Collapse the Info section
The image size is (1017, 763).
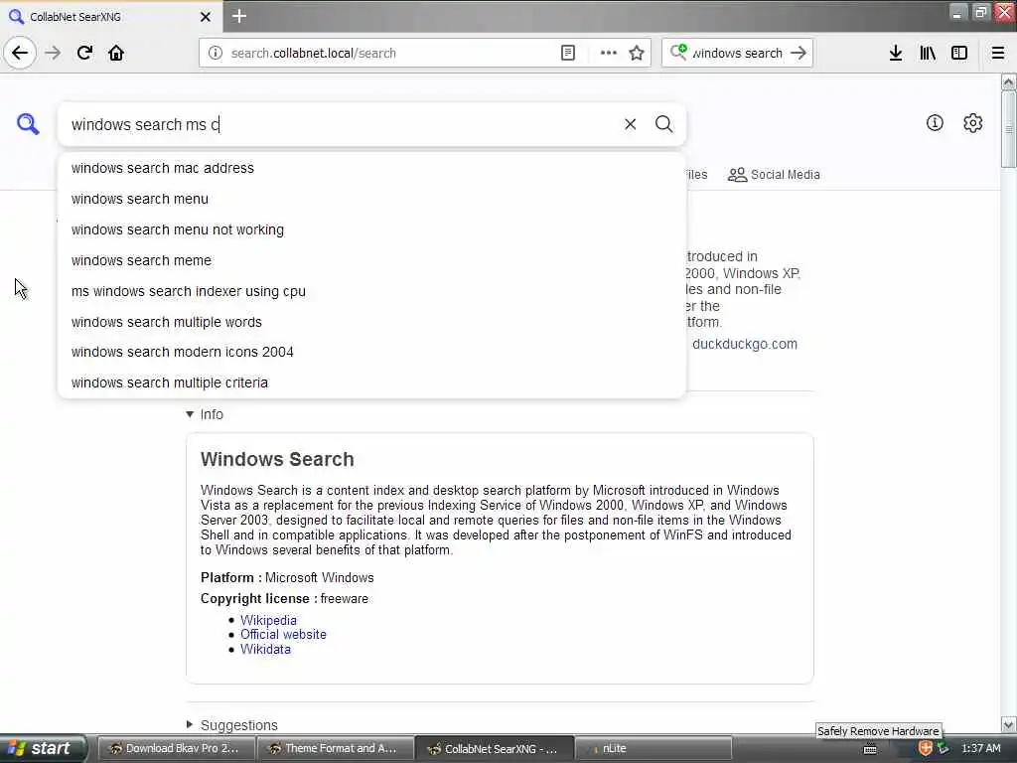pos(205,414)
